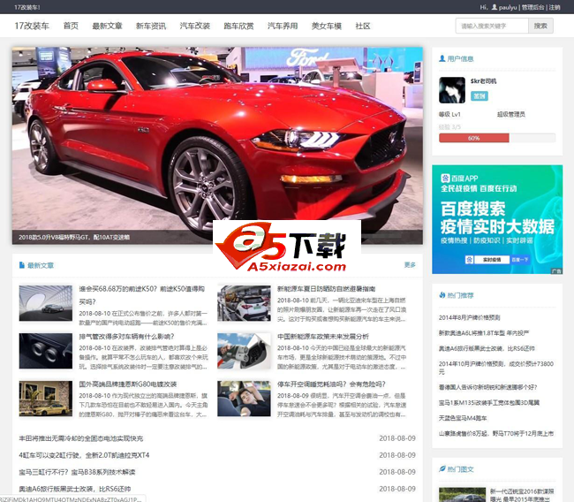Open 宝马三缸行不行 B38 list item
574x502 pixels.
(x=77, y=472)
